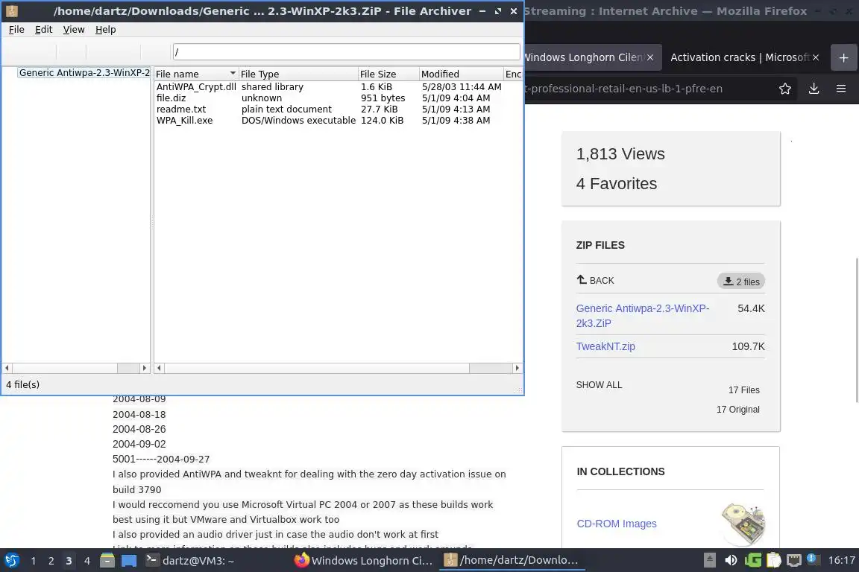This screenshot has height=572, width=859.
Task: Select file.diz in file list
Action: click(x=171, y=98)
